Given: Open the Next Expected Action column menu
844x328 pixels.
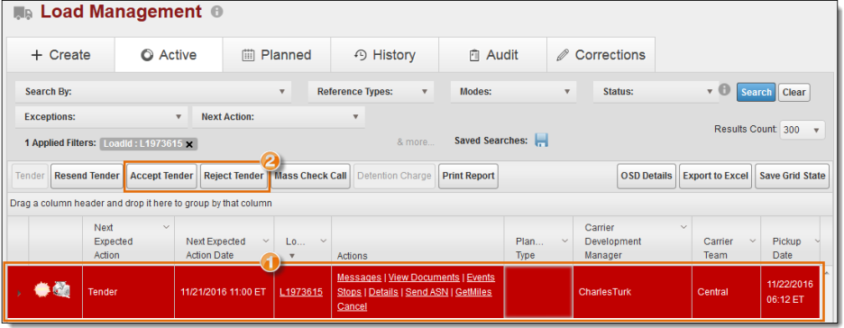Looking at the screenshot, I should (x=166, y=227).
